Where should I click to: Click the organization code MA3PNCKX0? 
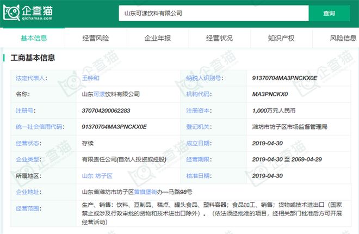[270, 94]
